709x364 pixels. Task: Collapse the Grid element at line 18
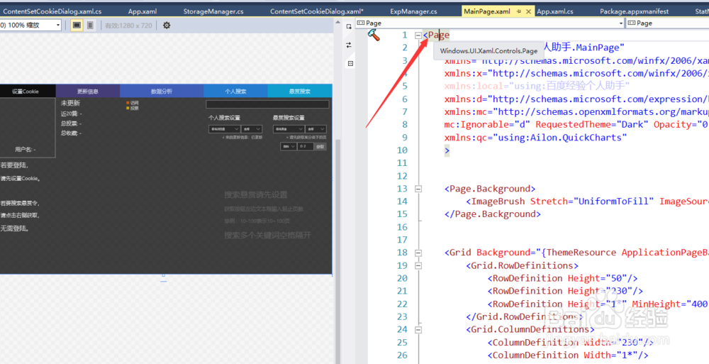pyautogui.click(x=418, y=253)
